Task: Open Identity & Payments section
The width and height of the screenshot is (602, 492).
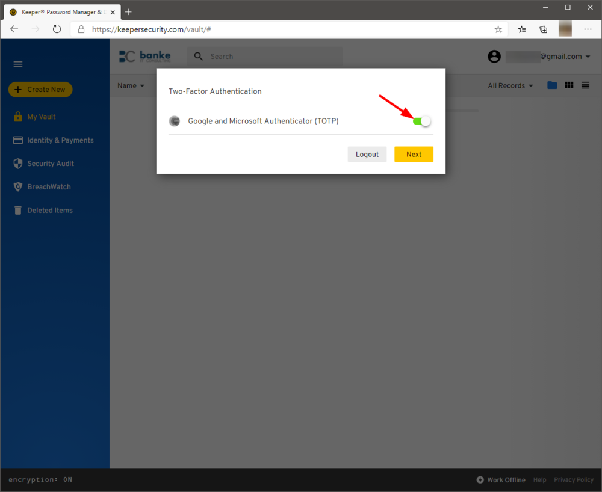Action: point(60,140)
